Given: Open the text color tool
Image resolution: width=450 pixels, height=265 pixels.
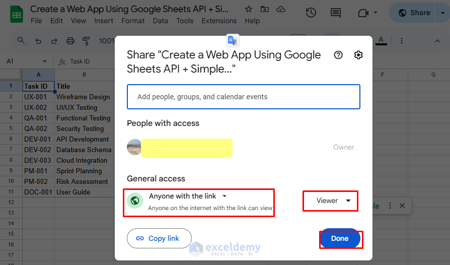Looking at the screenshot, I should [x=381, y=40].
